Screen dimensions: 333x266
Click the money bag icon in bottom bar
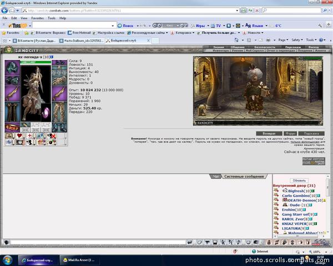coord(269,242)
